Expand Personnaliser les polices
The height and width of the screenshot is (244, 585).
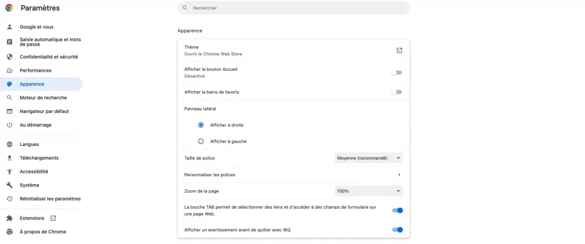[399, 174]
